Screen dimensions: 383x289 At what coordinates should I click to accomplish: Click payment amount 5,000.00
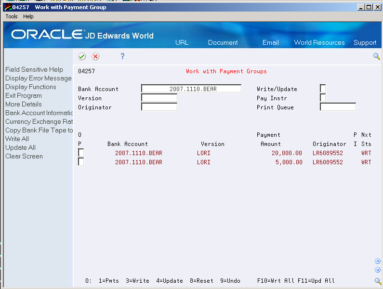[289, 162]
